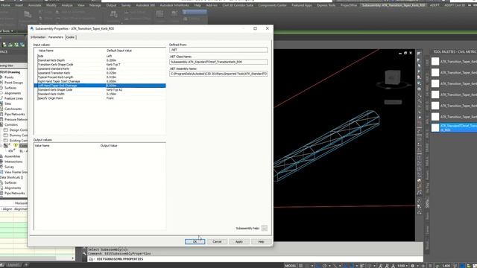Select Pressure Networks in the Toolspace tree
The image size is (477, 268).
[x=15, y=119]
